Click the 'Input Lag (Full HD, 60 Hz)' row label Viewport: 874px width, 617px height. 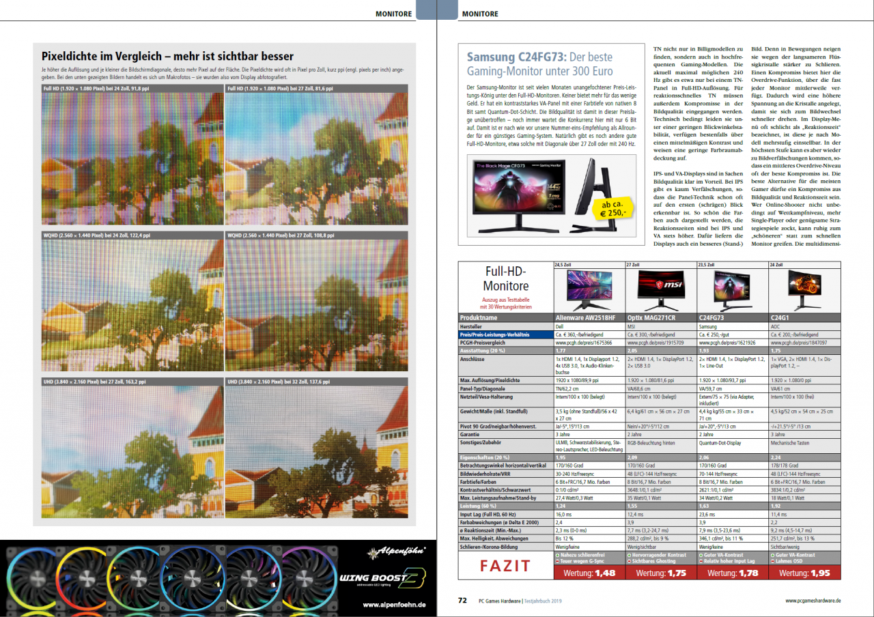click(506, 514)
